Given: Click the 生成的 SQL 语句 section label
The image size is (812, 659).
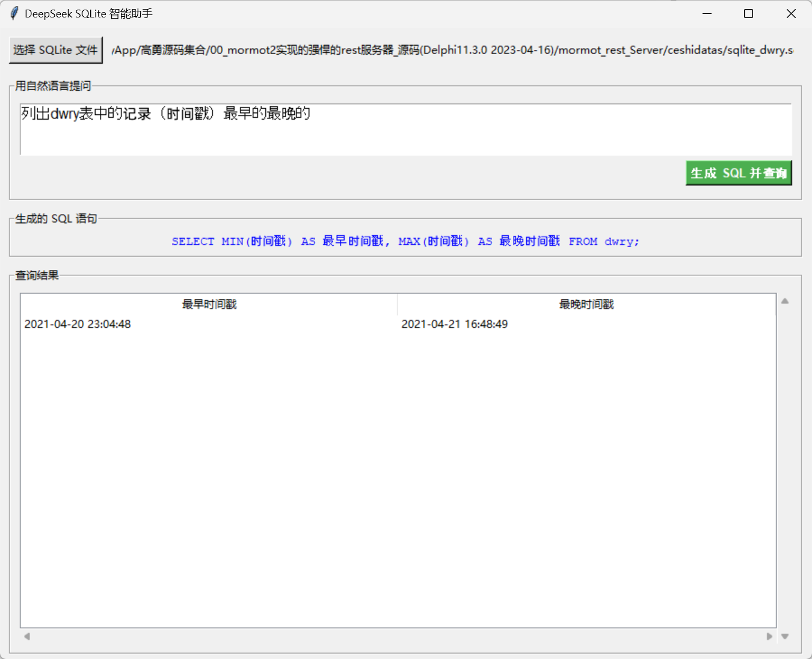Looking at the screenshot, I should (56, 218).
